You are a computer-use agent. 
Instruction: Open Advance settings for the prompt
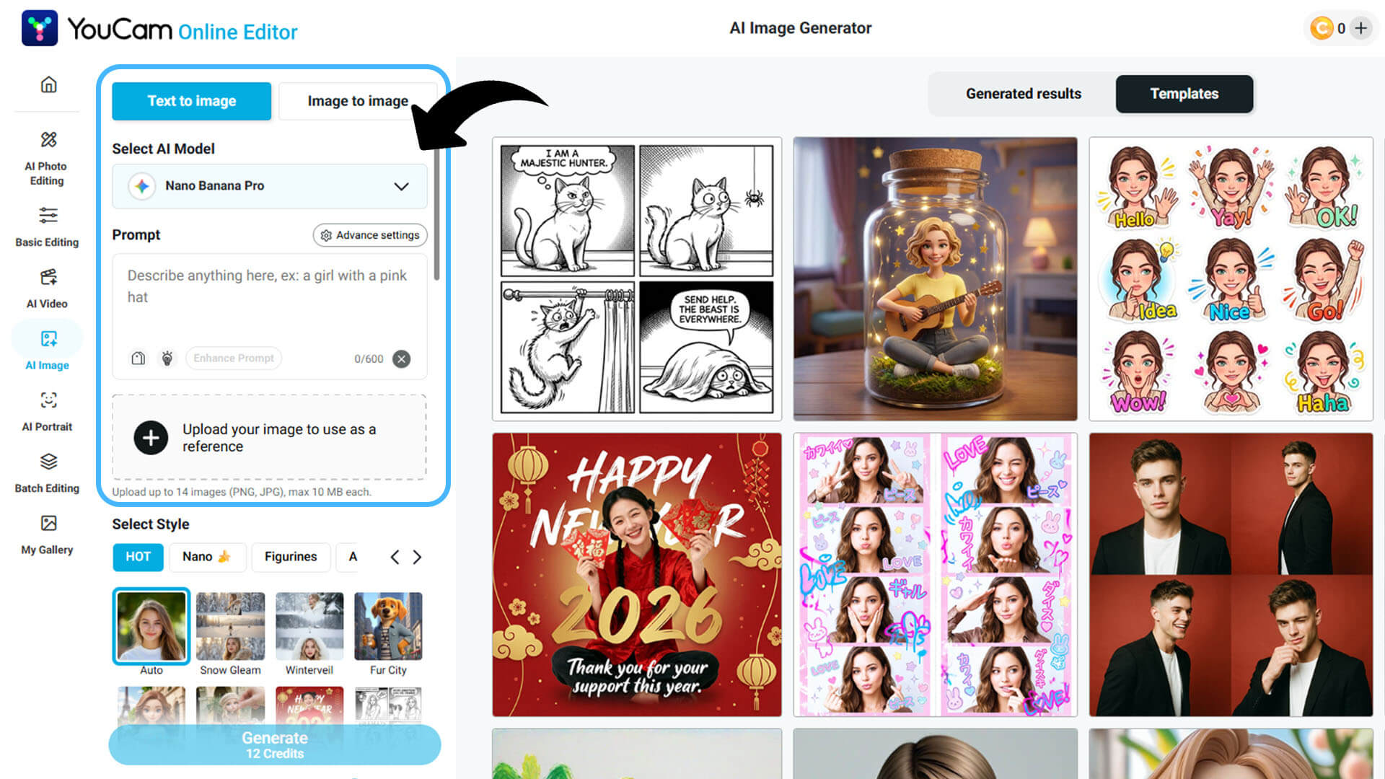pos(369,235)
